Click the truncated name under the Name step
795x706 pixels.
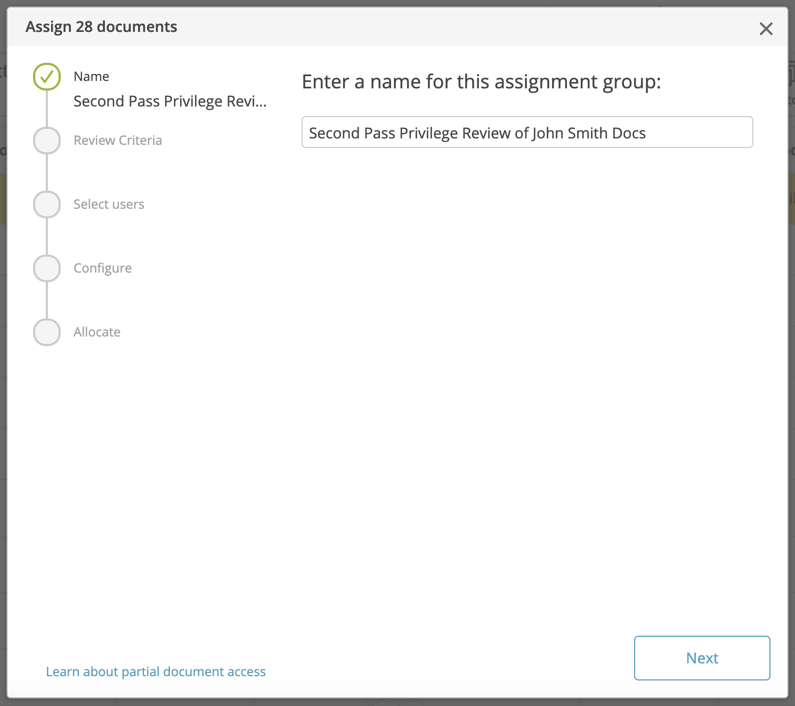click(169, 101)
